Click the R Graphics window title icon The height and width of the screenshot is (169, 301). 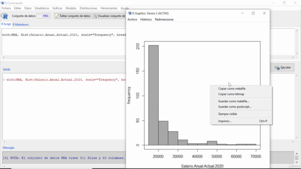130,13
